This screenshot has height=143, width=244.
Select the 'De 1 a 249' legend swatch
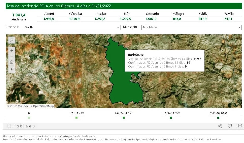76,118
